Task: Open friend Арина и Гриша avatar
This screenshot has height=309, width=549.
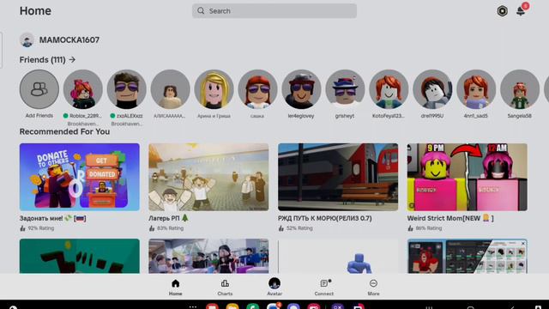Action: point(214,89)
